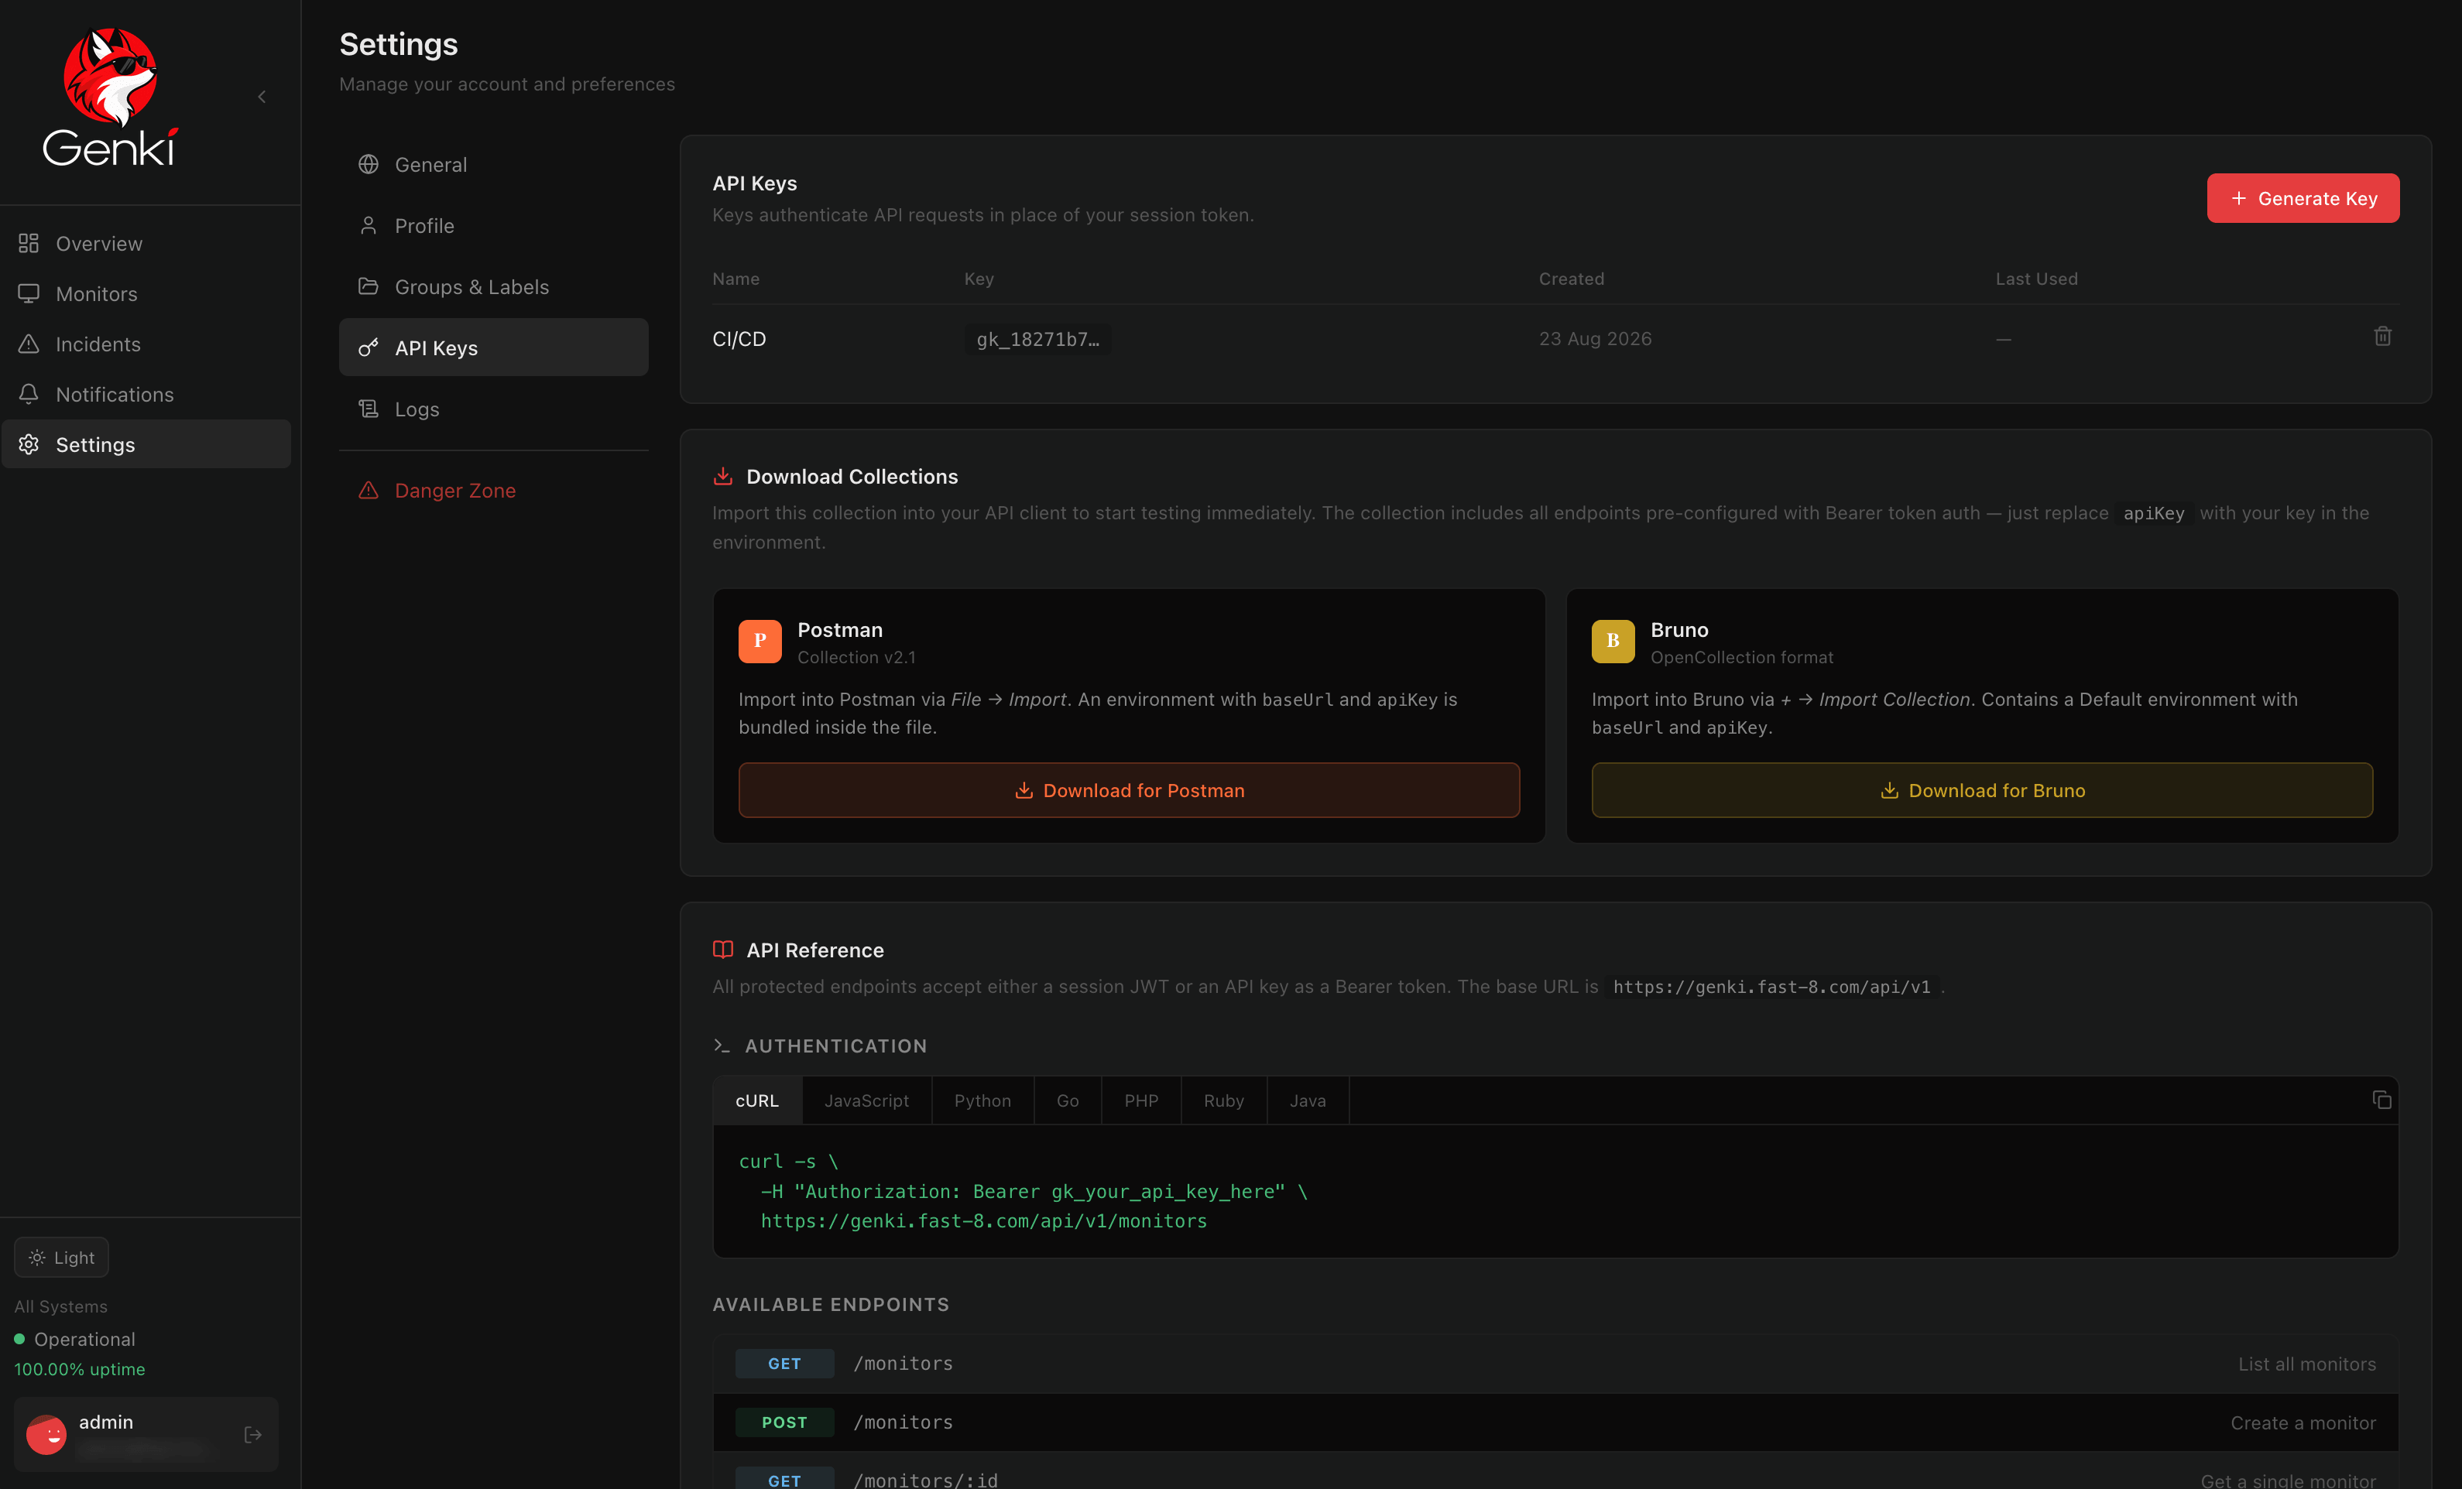
Task: Click the API Reference book icon
Action: click(x=722, y=950)
